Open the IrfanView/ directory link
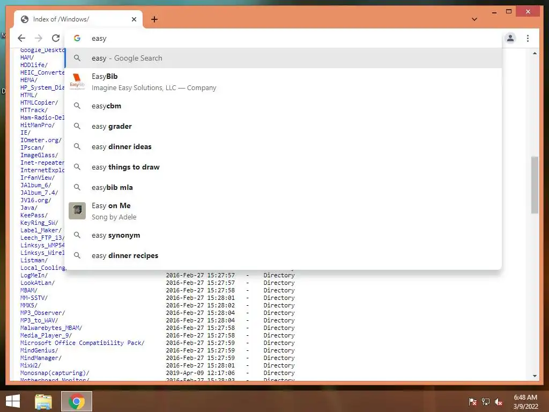549x412 pixels. point(38,178)
